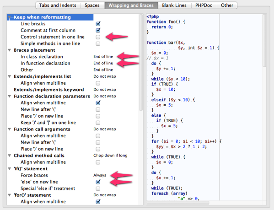The height and width of the screenshot is (210, 274).
Task: Collapse the 'for()' statement section triangle
Action: [10, 195]
